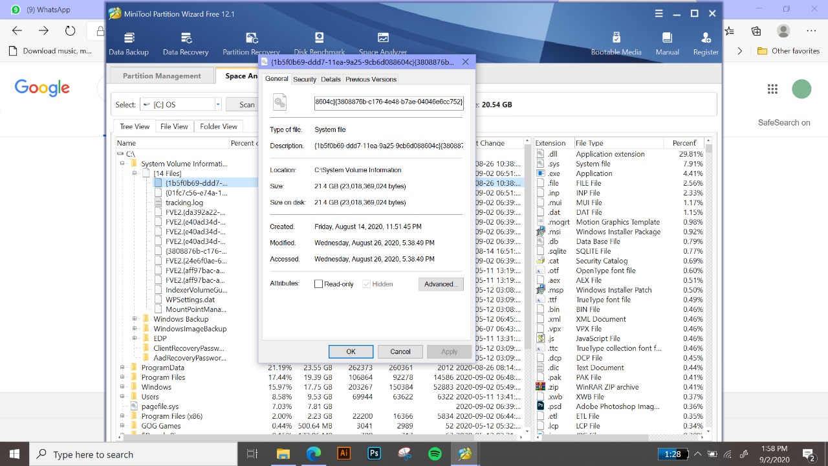
Task: Open Spotify from the taskbar
Action: [x=435, y=454]
